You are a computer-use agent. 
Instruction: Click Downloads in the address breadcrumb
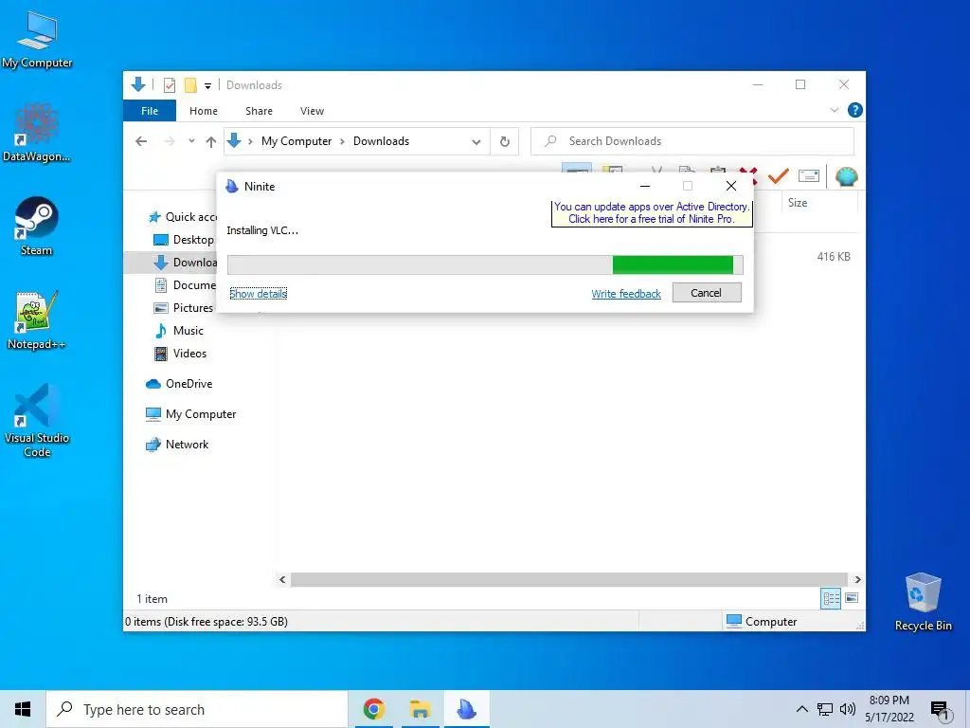click(x=381, y=141)
